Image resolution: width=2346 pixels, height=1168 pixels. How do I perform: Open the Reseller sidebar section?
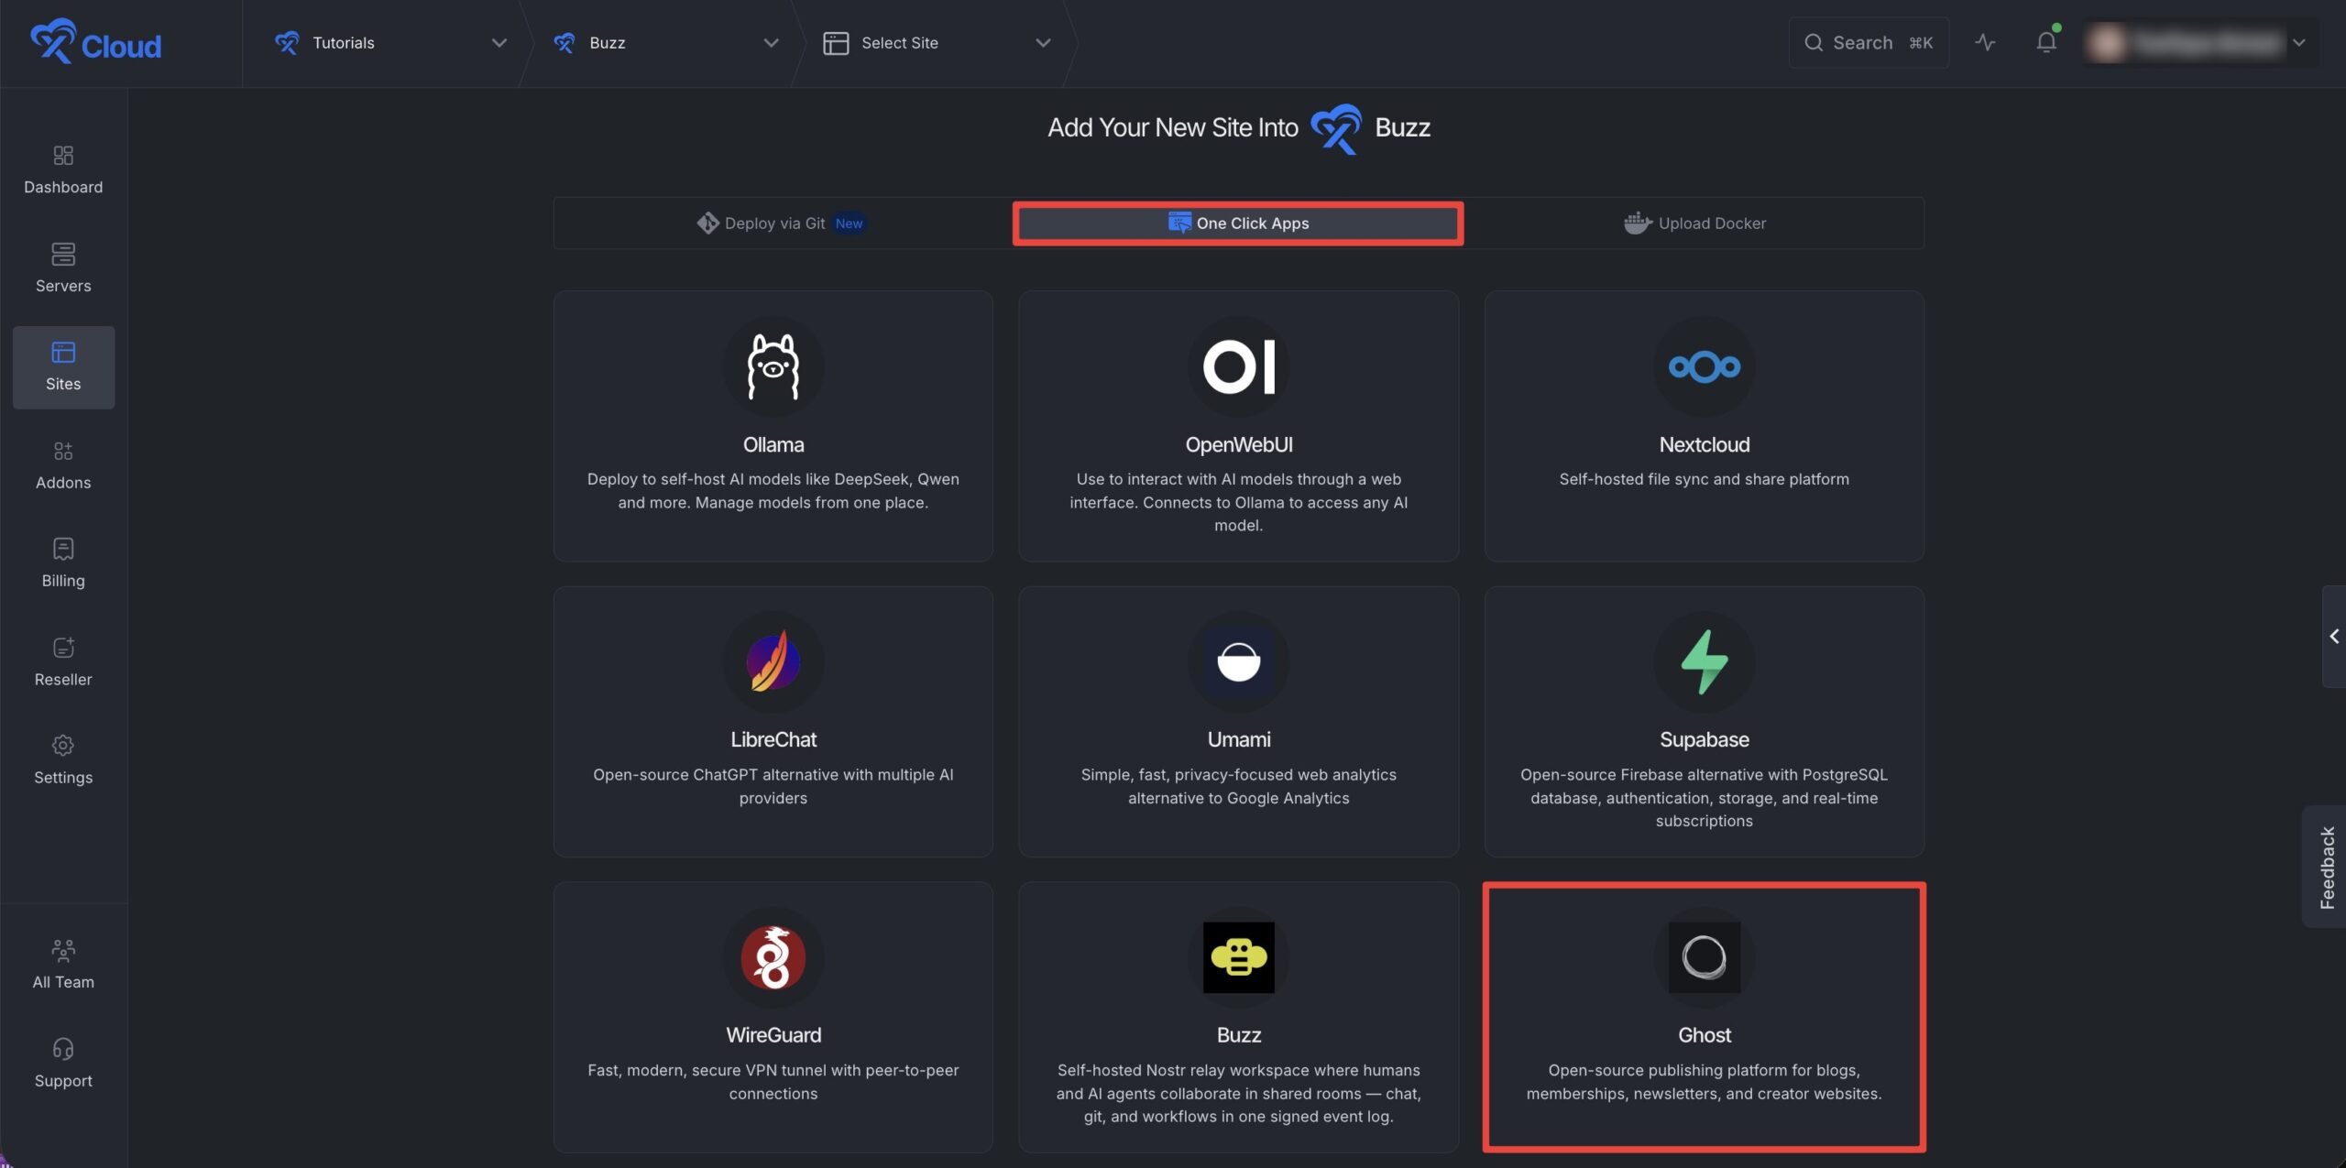(x=63, y=662)
